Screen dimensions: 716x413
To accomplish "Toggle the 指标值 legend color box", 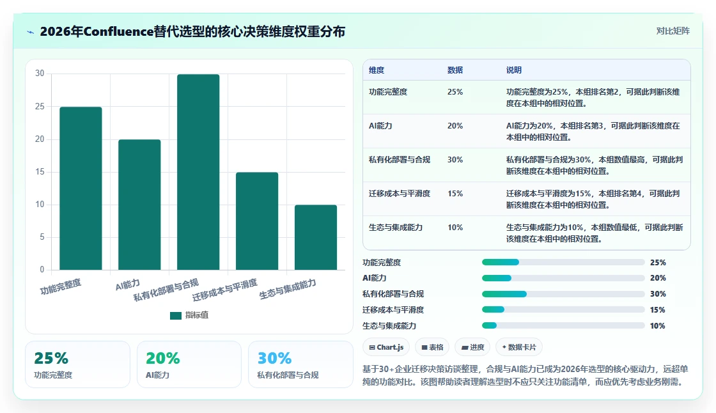I will [176, 315].
